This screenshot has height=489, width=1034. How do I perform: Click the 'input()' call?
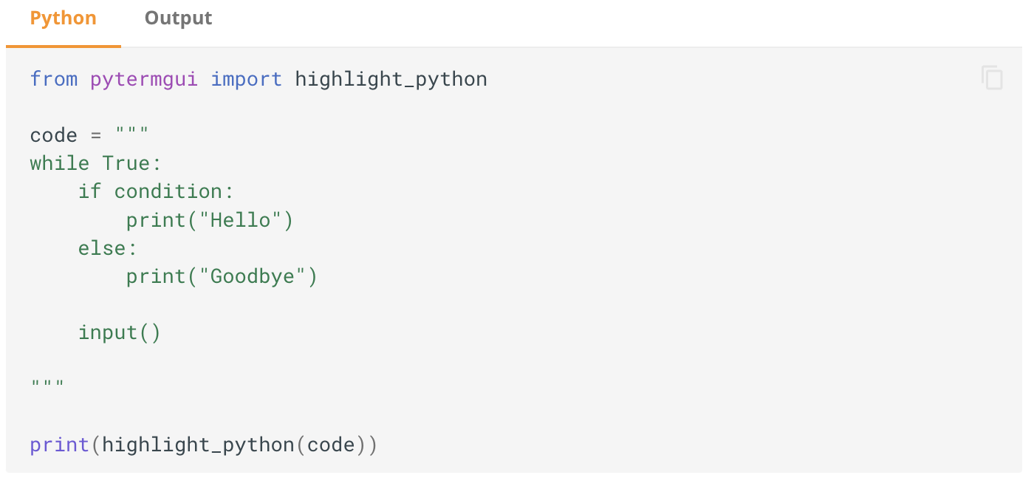[x=120, y=332]
